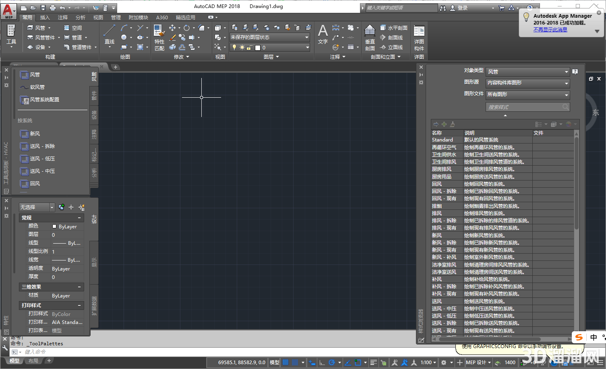Viewport: 606px width, 369px height.
Task: Click the Layer Properties icon
Action: (235, 28)
